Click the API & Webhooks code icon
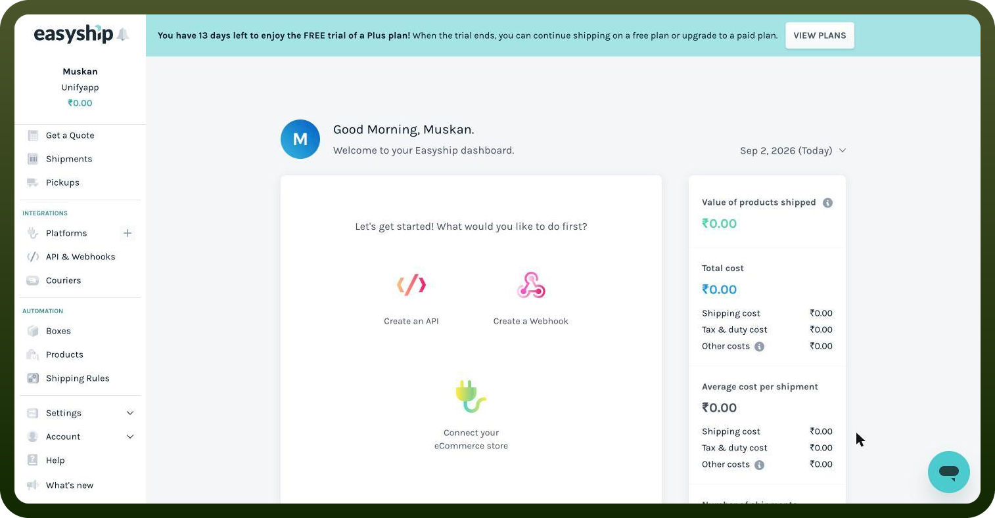Image resolution: width=995 pixels, height=518 pixels. coord(33,257)
